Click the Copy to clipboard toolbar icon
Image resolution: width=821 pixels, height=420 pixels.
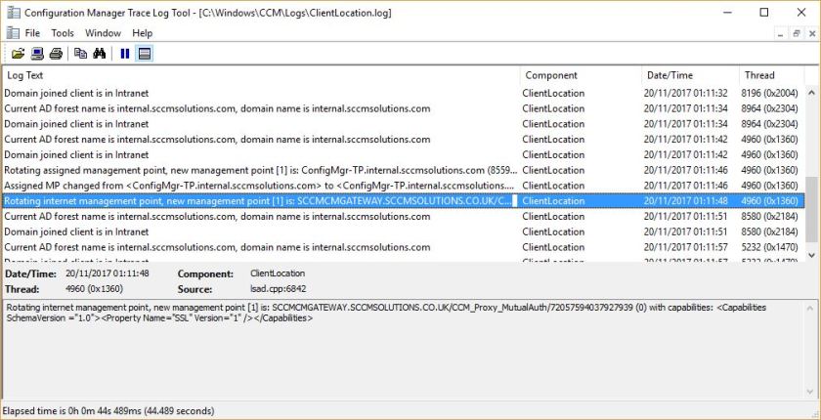[x=81, y=54]
